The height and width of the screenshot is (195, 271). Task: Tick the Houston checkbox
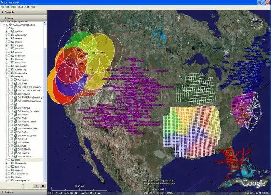click(9, 59)
